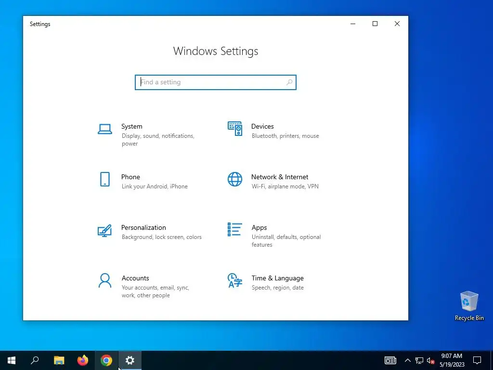Open the Personalization category title
This screenshot has width=493, height=370.
tap(143, 227)
